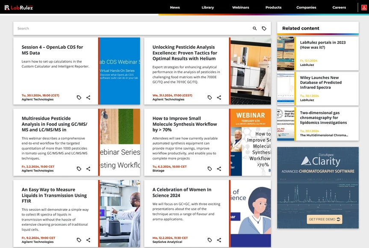Image resolution: width=369 pixels, height=248 pixels.
Task: Click 'Fr, 12.1.2024' date in Related content
Action: (x=309, y=61)
